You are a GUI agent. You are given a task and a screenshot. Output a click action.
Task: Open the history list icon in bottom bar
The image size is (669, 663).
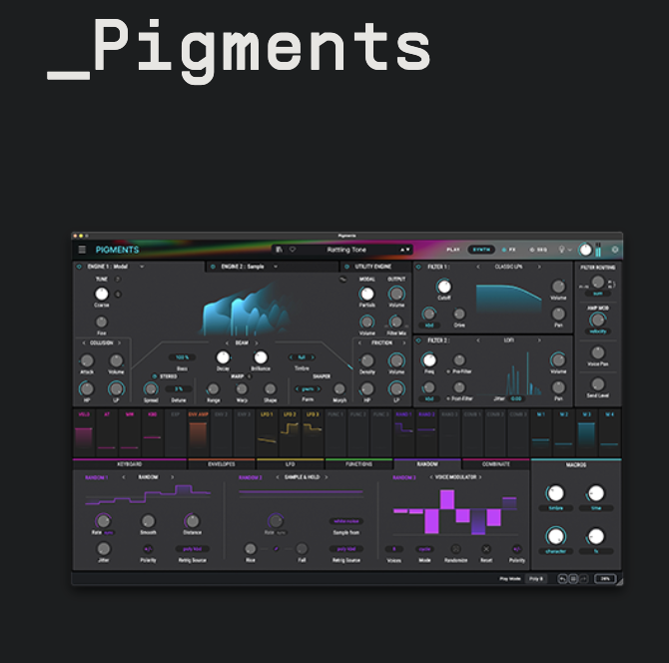pos(573,579)
